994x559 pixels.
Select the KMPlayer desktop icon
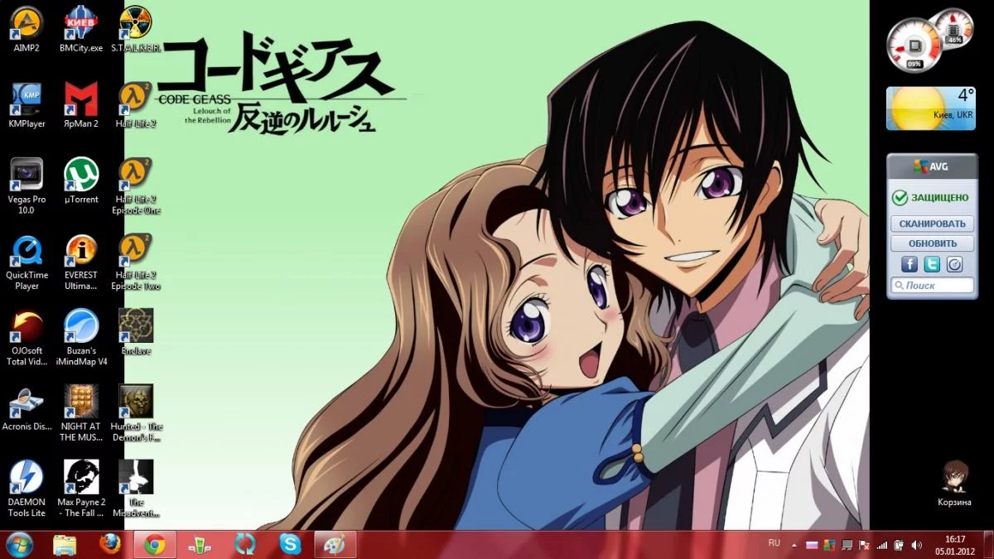pyautogui.click(x=27, y=105)
